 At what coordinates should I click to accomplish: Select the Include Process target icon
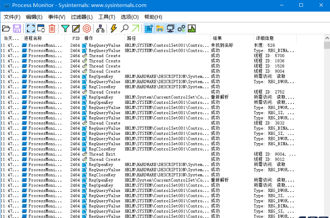(87, 29)
